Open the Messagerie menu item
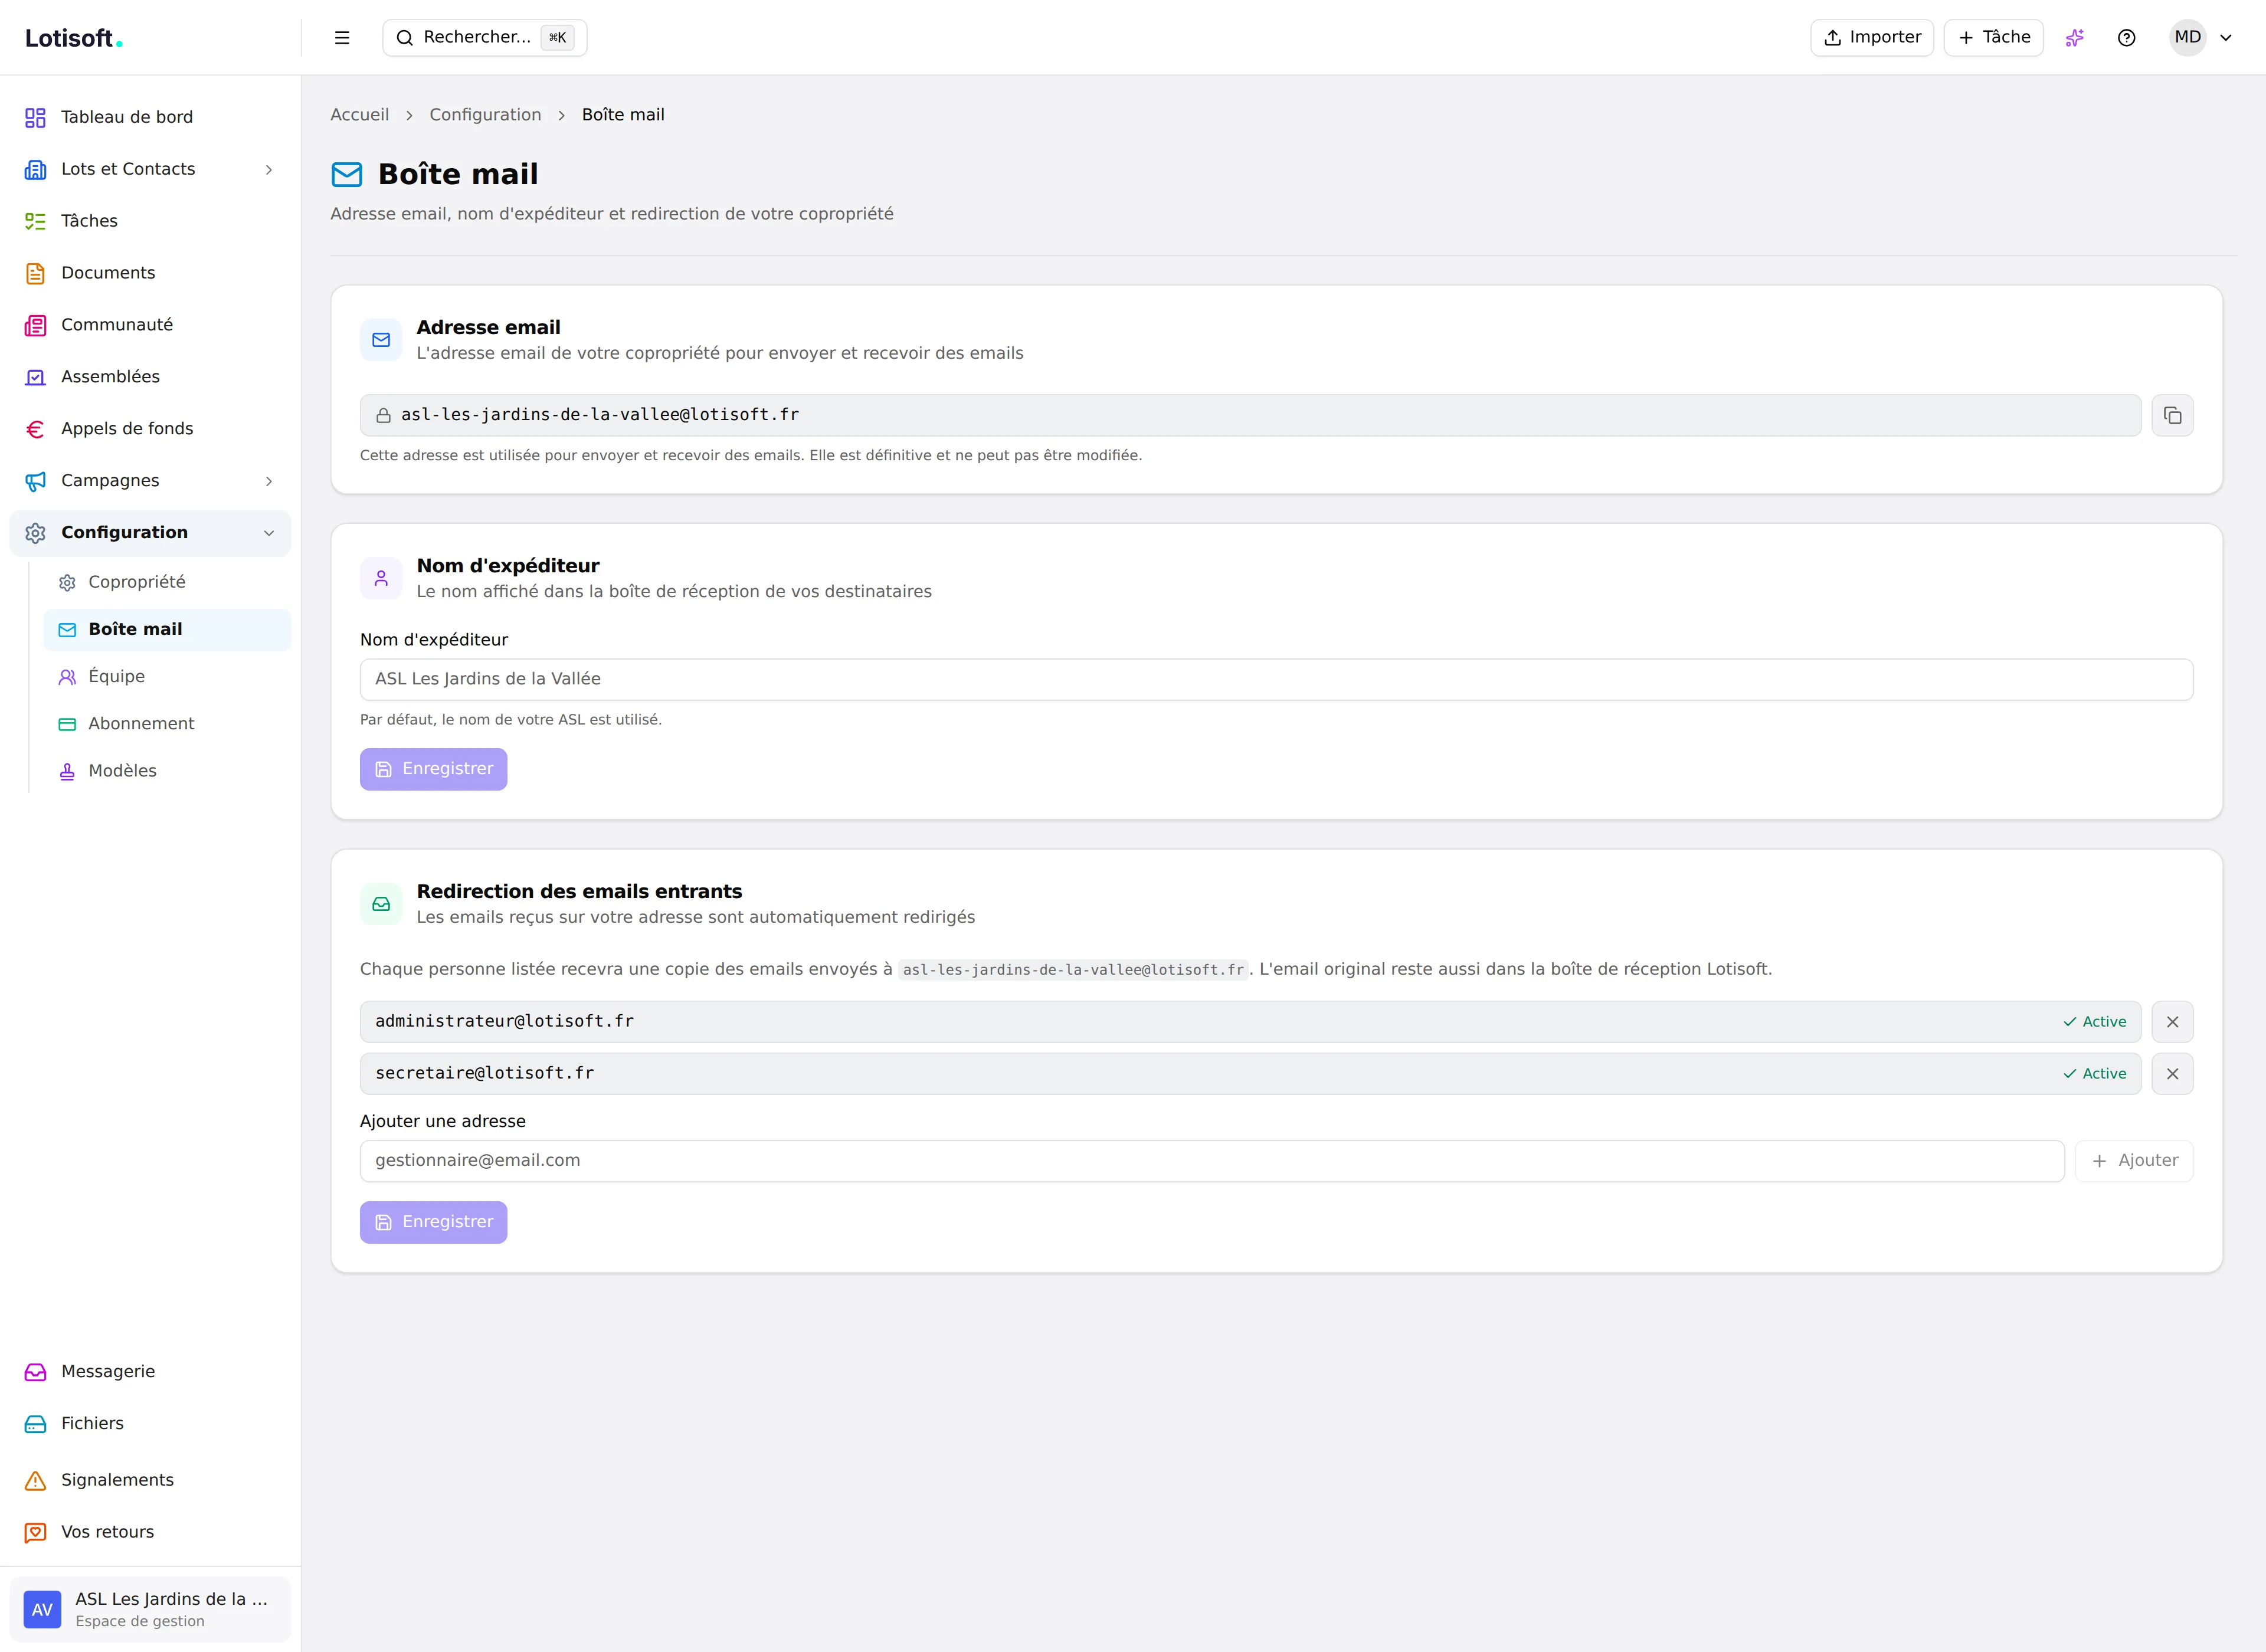 (150, 1372)
